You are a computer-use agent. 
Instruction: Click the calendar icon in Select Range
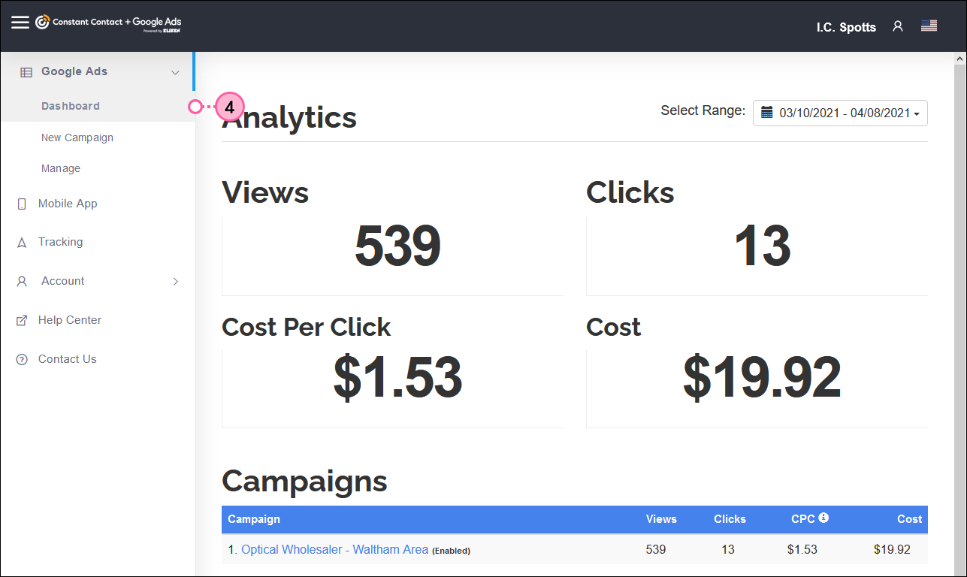(768, 113)
